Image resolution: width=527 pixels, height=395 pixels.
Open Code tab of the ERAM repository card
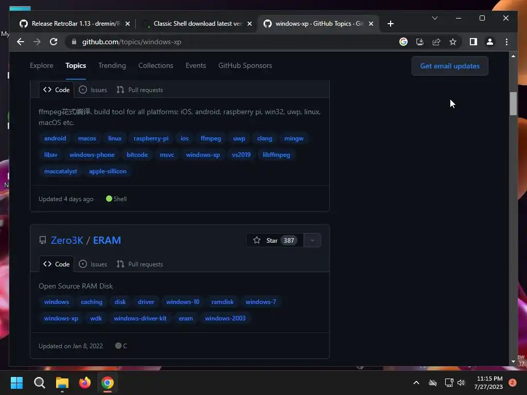[x=57, y=264]
